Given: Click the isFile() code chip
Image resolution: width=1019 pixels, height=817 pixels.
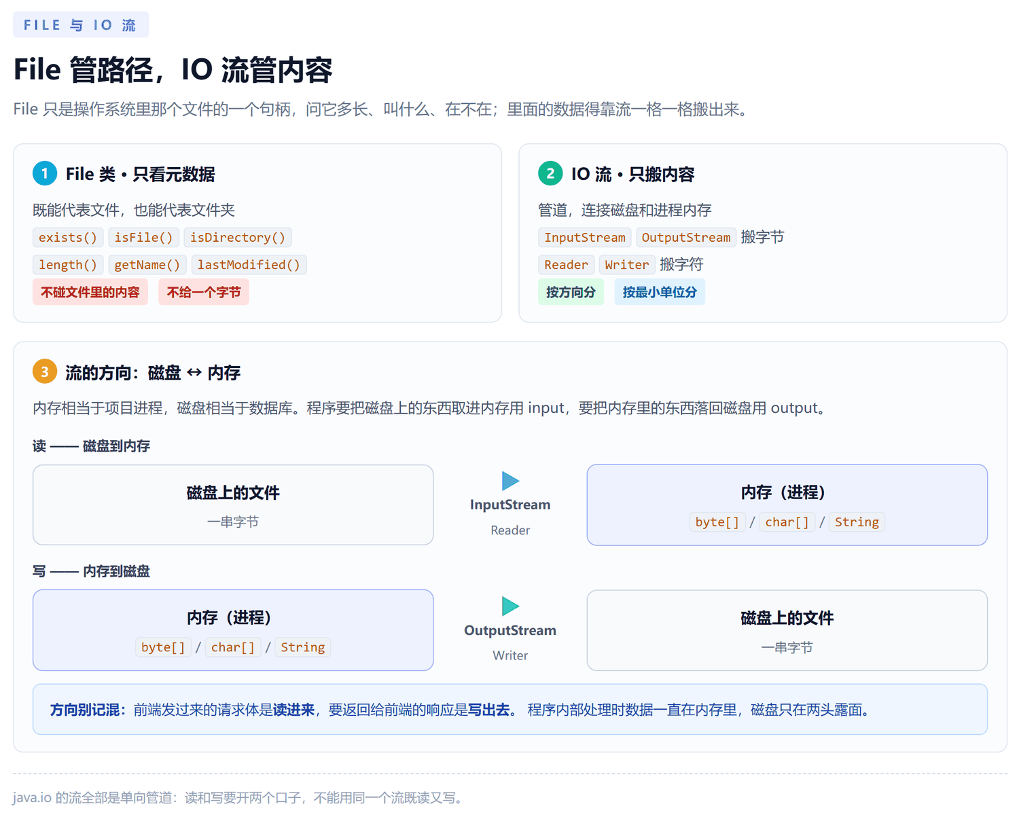Looking at the screenshot, I should (144, 237).
